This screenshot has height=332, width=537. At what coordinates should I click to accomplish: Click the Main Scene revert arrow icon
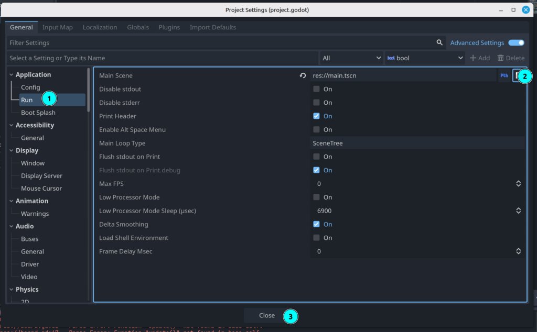tap(303, 76)
